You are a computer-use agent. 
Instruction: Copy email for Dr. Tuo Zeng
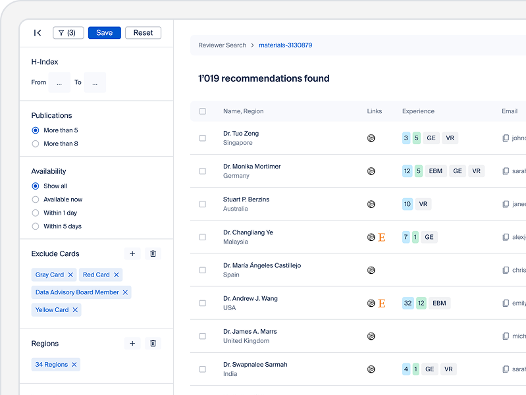coord(506,138)
